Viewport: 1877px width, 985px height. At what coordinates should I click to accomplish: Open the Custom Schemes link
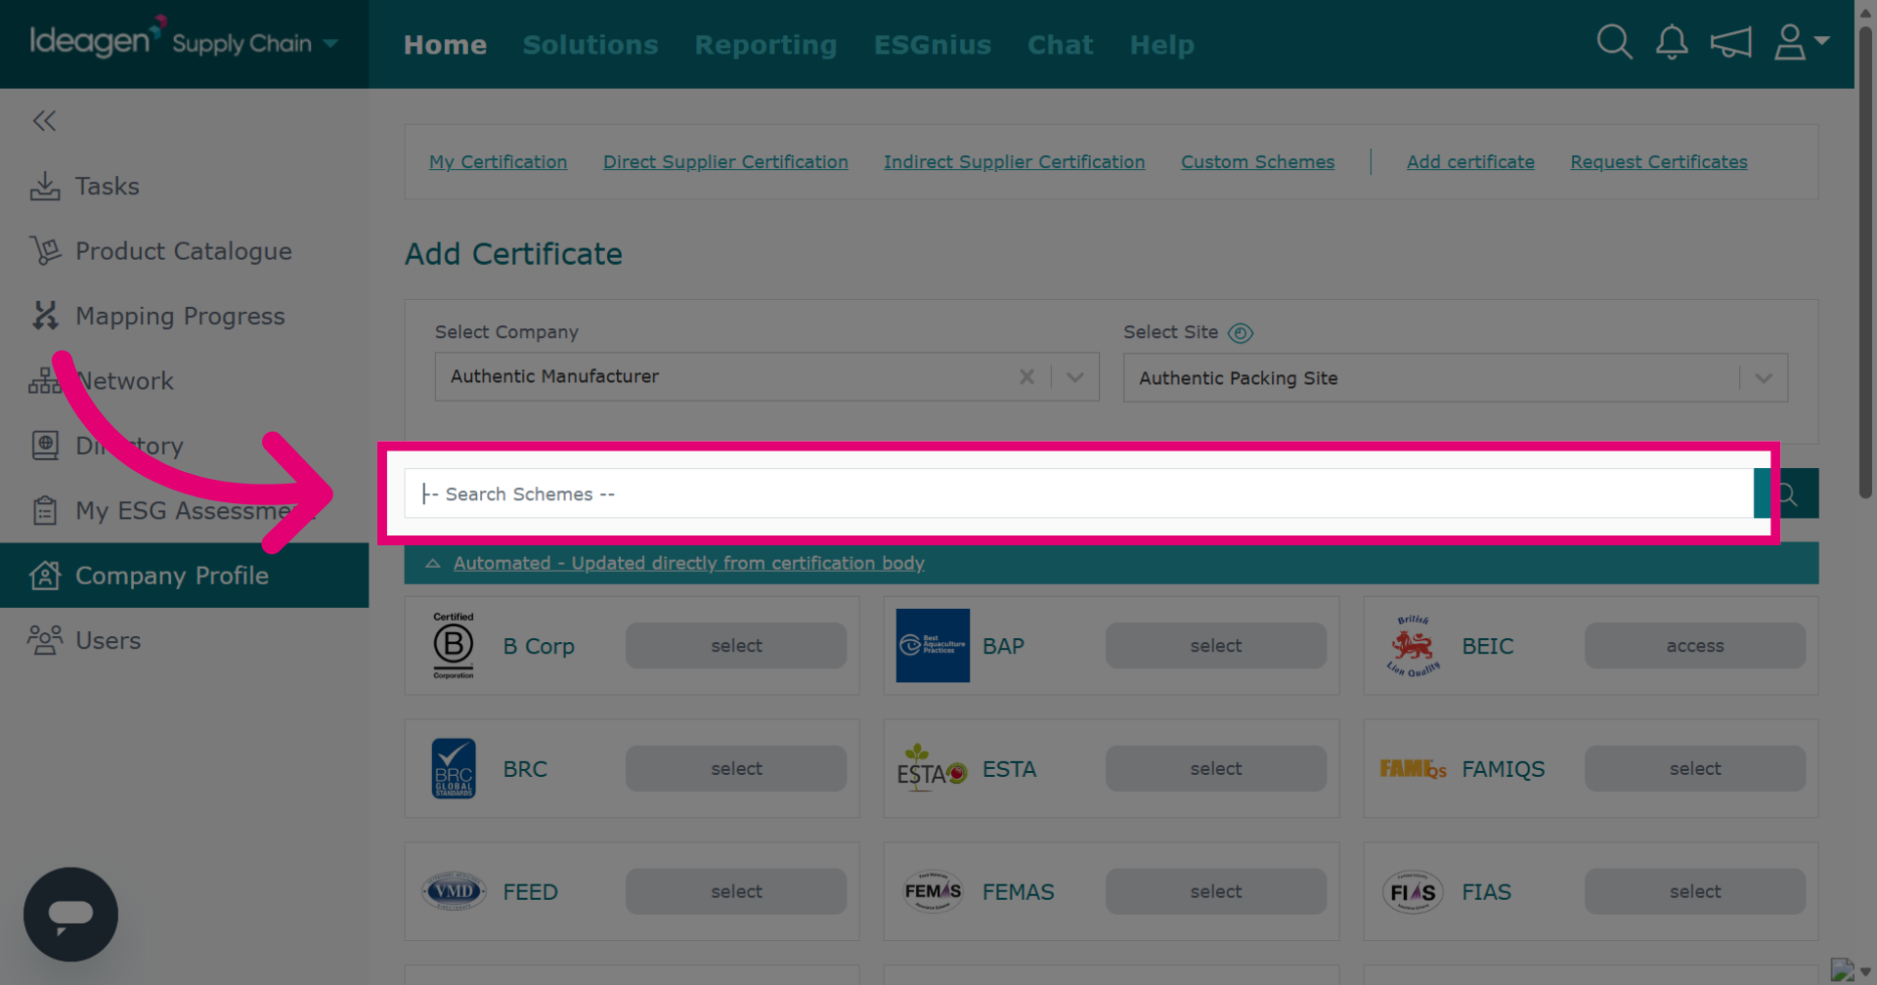(x=1257, y=162)
